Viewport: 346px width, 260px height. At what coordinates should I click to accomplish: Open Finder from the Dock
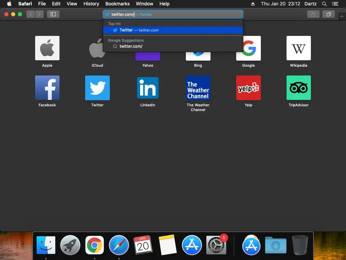(46, 245)
